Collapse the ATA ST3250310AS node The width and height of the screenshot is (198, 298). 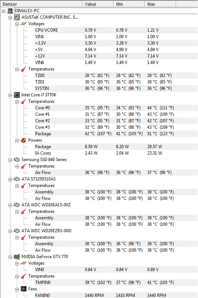(10, 179)
